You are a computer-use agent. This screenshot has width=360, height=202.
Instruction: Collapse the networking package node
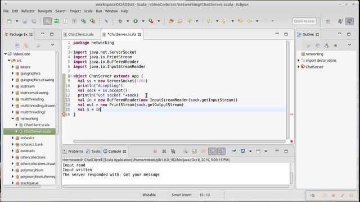point(12,118)
